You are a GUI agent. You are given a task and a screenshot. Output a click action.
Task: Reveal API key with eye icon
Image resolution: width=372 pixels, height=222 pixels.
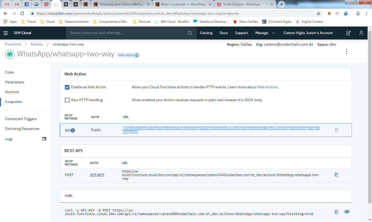[347, 212]
